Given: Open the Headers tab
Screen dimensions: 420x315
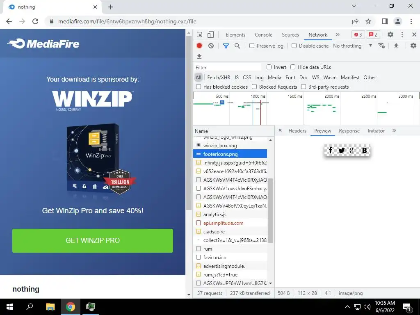Looking at the screenshot, I should point(297,131).
